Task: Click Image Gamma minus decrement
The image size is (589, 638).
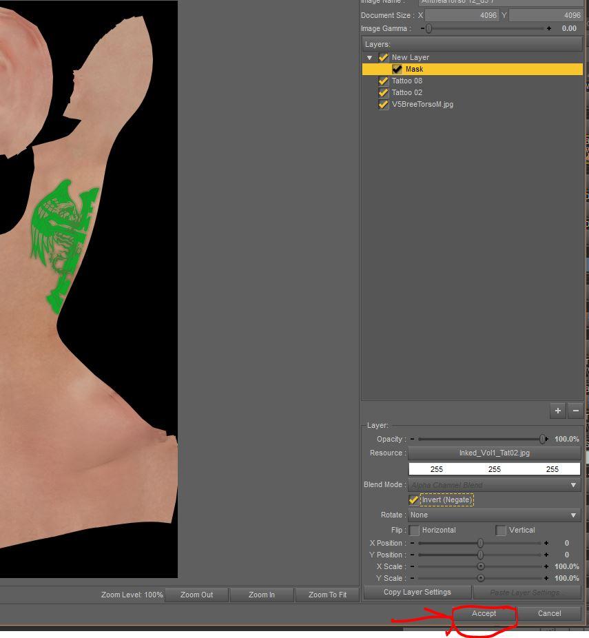Action: [x=422, y=28]
